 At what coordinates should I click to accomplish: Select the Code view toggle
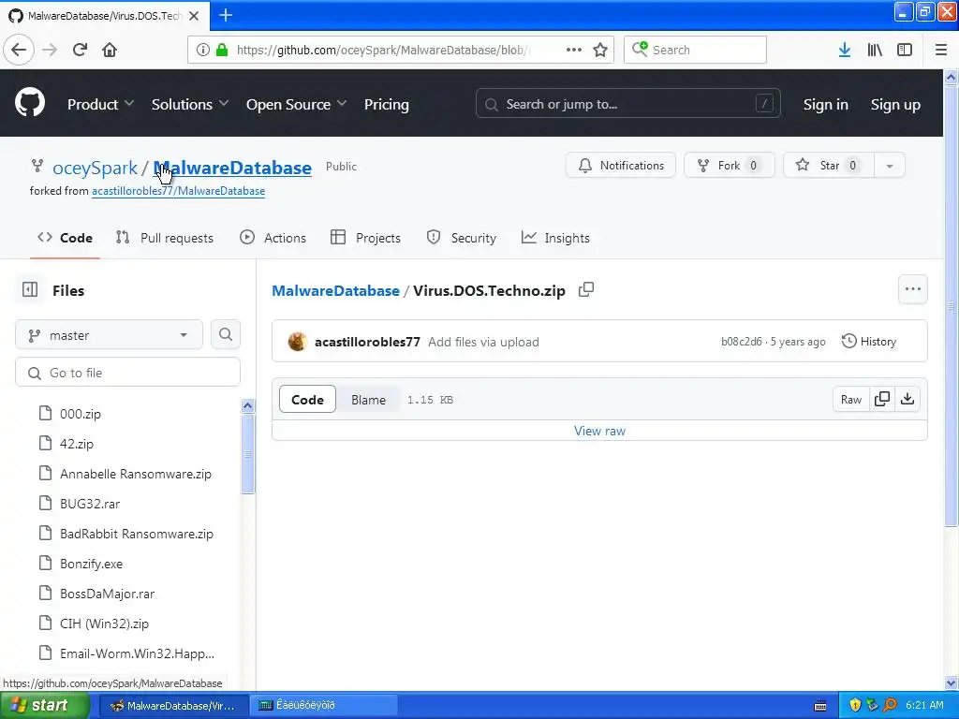point(307,399)
